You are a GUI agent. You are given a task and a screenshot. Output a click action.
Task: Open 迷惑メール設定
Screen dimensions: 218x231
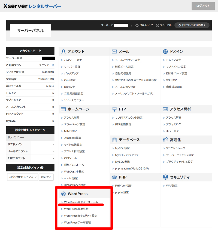click(124, 67)
